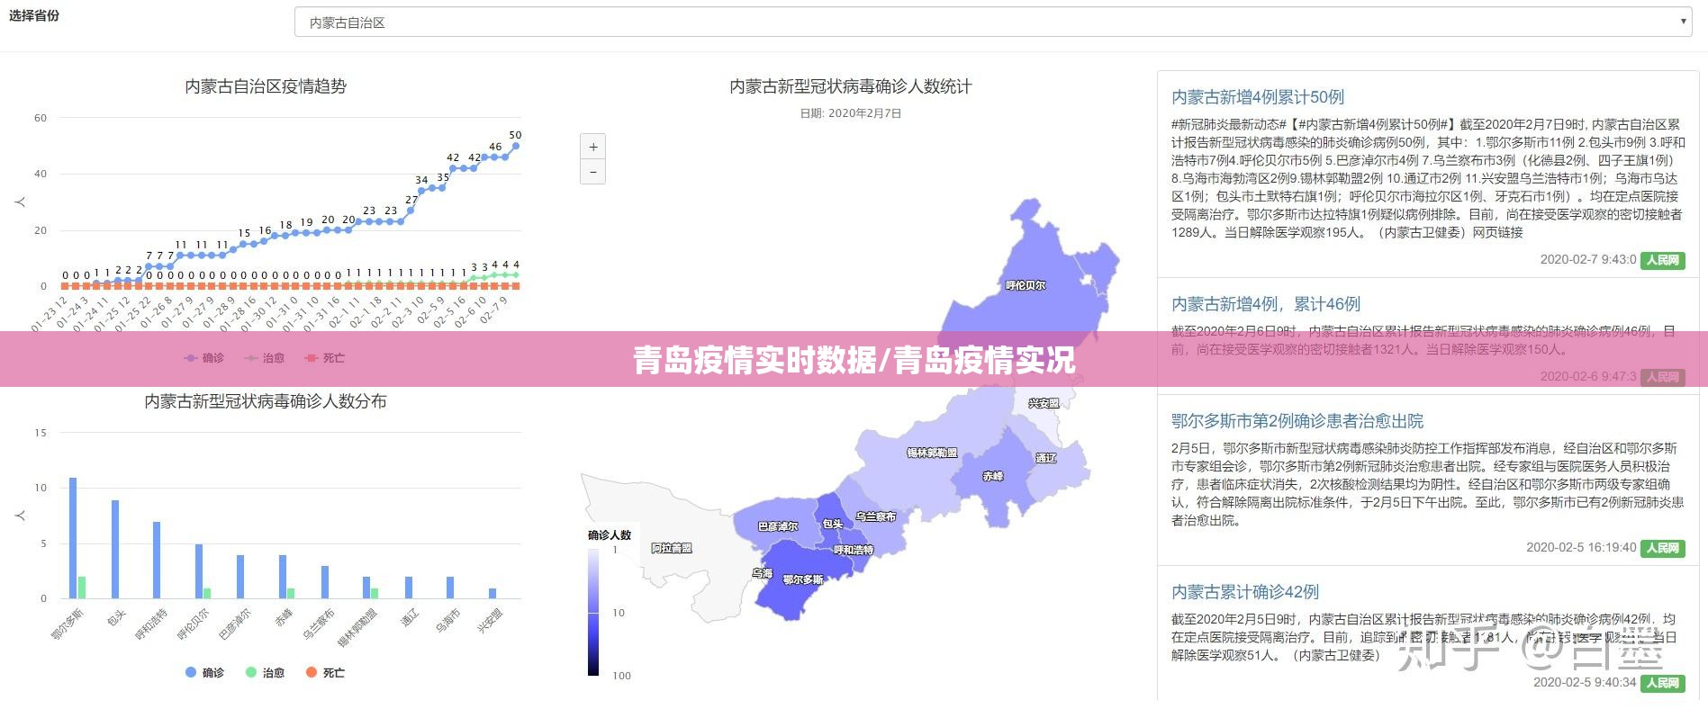Image resolution: width=1708 pixels, height=718 pixels.
Task: Select 锡林郭勒盟 region on the map
Action: tap(931, 453)
